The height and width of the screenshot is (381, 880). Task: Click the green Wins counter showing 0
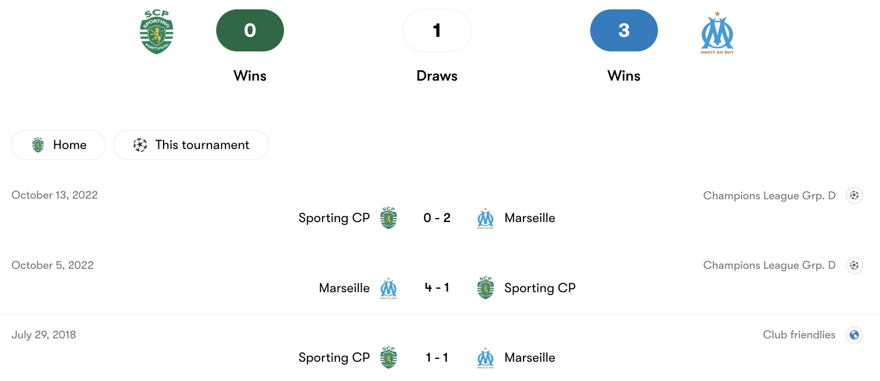tap(250, 30)
